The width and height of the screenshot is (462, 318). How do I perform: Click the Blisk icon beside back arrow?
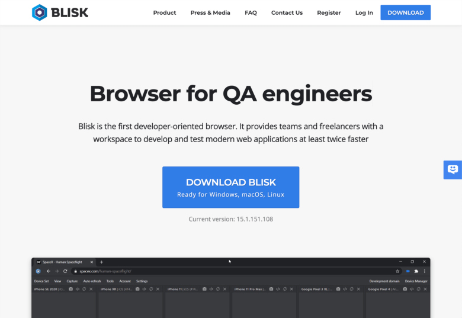tap(38, 271)
